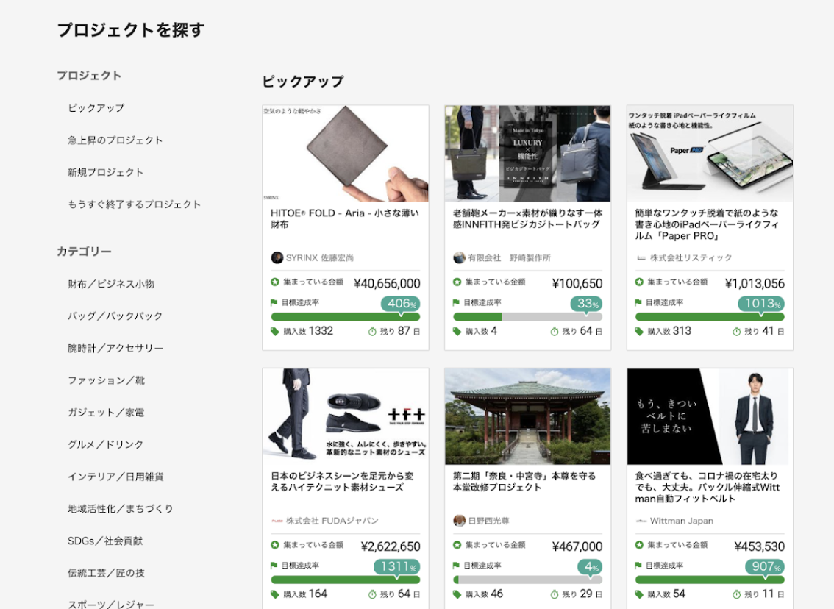
Task: Open title 簡単なワンタッチ脱着 Paper PRO project
Action: pos(706,224)
